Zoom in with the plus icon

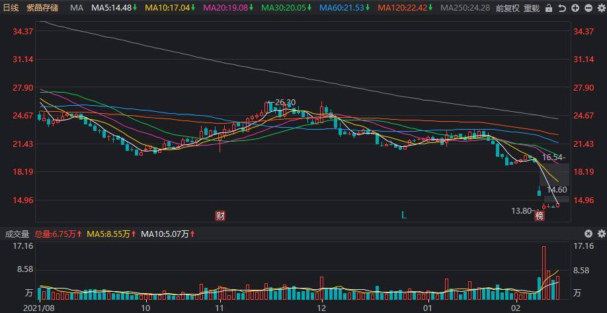pyautogui.click(x=575, y=8)
